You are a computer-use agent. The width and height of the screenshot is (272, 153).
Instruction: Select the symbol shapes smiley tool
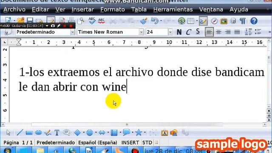click(90, 133)
